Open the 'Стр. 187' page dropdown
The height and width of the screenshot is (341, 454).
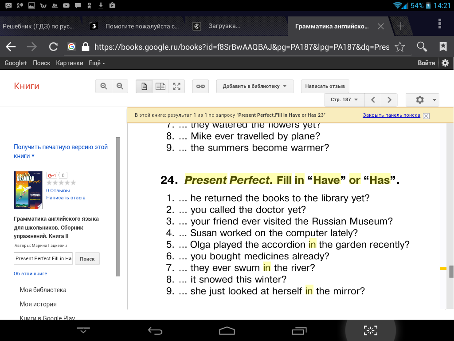point(344,100)
